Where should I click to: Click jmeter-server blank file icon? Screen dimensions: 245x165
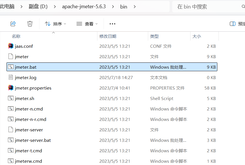point(11,129)
